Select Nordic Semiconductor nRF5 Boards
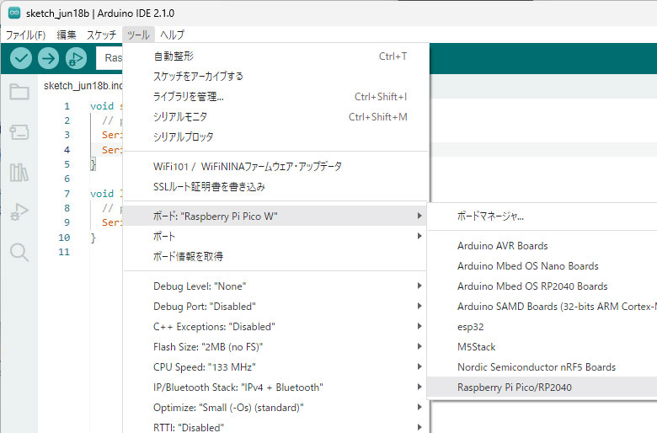 point(542,366)
